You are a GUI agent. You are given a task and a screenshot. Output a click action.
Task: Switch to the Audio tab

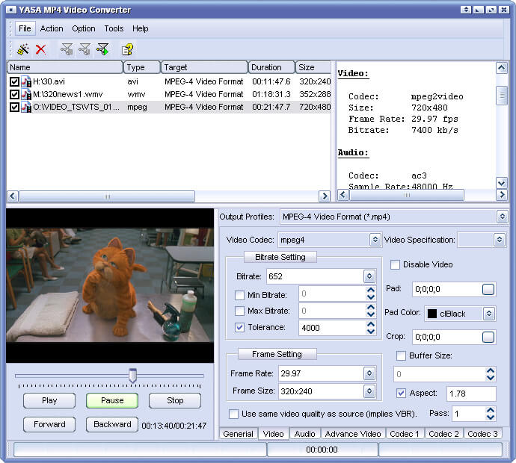[304, 433]
